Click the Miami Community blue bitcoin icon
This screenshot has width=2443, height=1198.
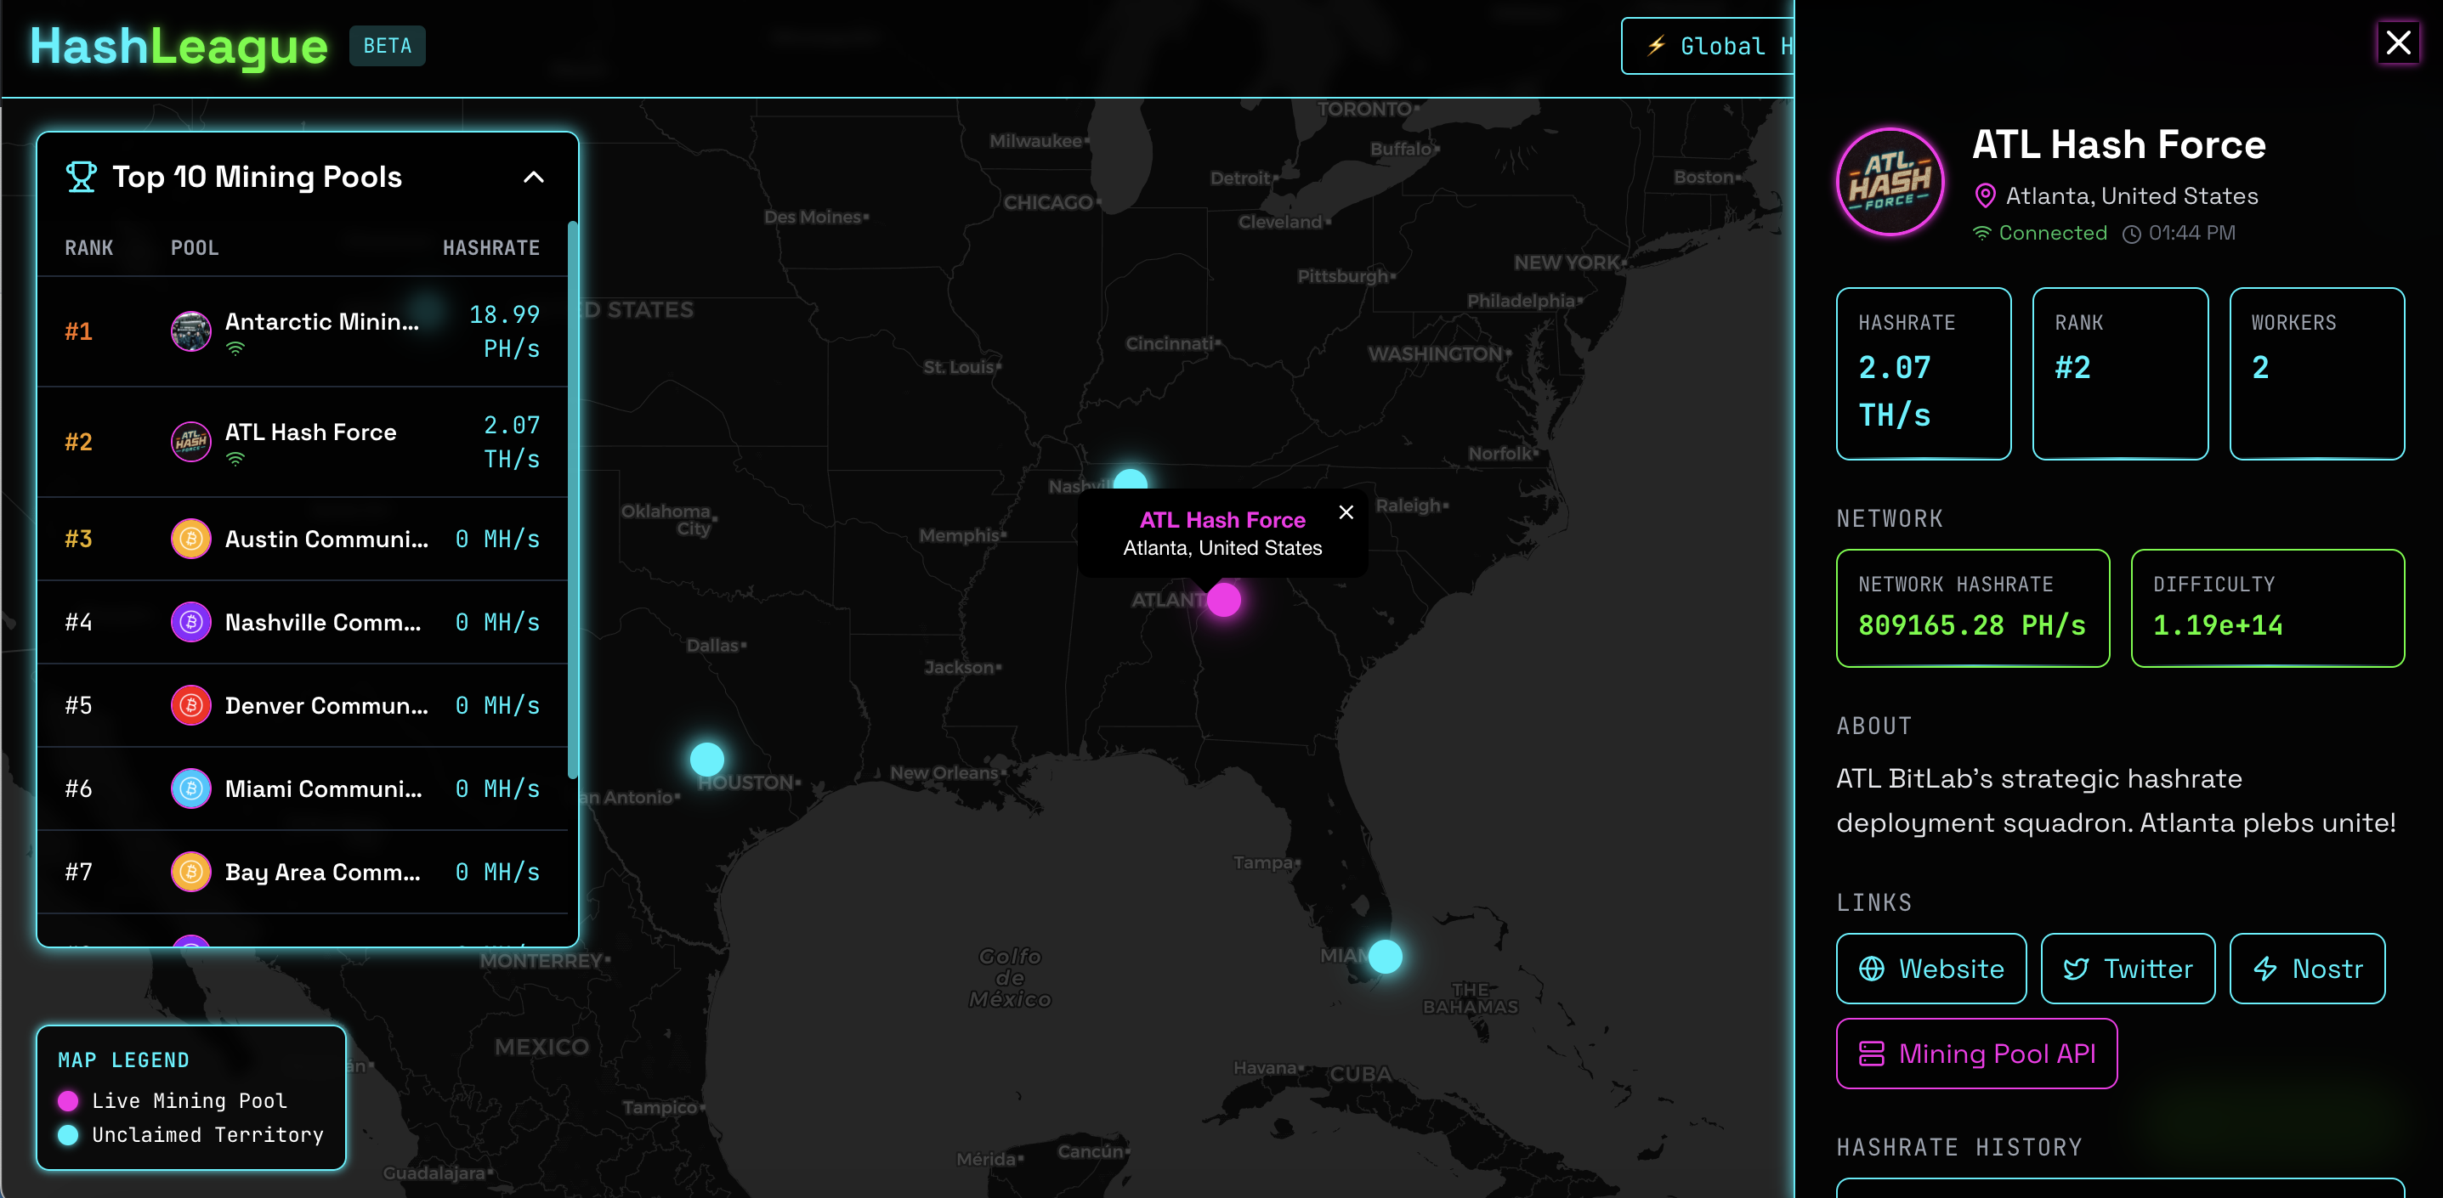pos(190,788)
